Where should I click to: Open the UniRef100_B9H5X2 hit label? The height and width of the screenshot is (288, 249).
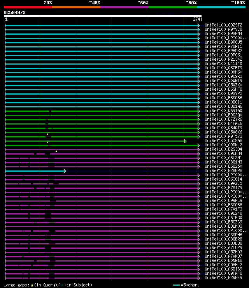point(223,51)
